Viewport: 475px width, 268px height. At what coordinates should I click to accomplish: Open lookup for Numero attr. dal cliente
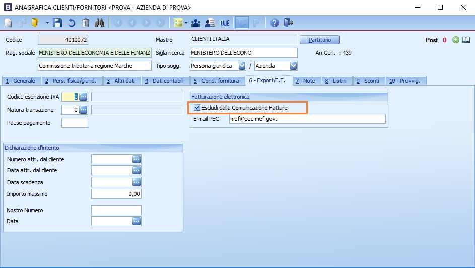coord(137,159)
